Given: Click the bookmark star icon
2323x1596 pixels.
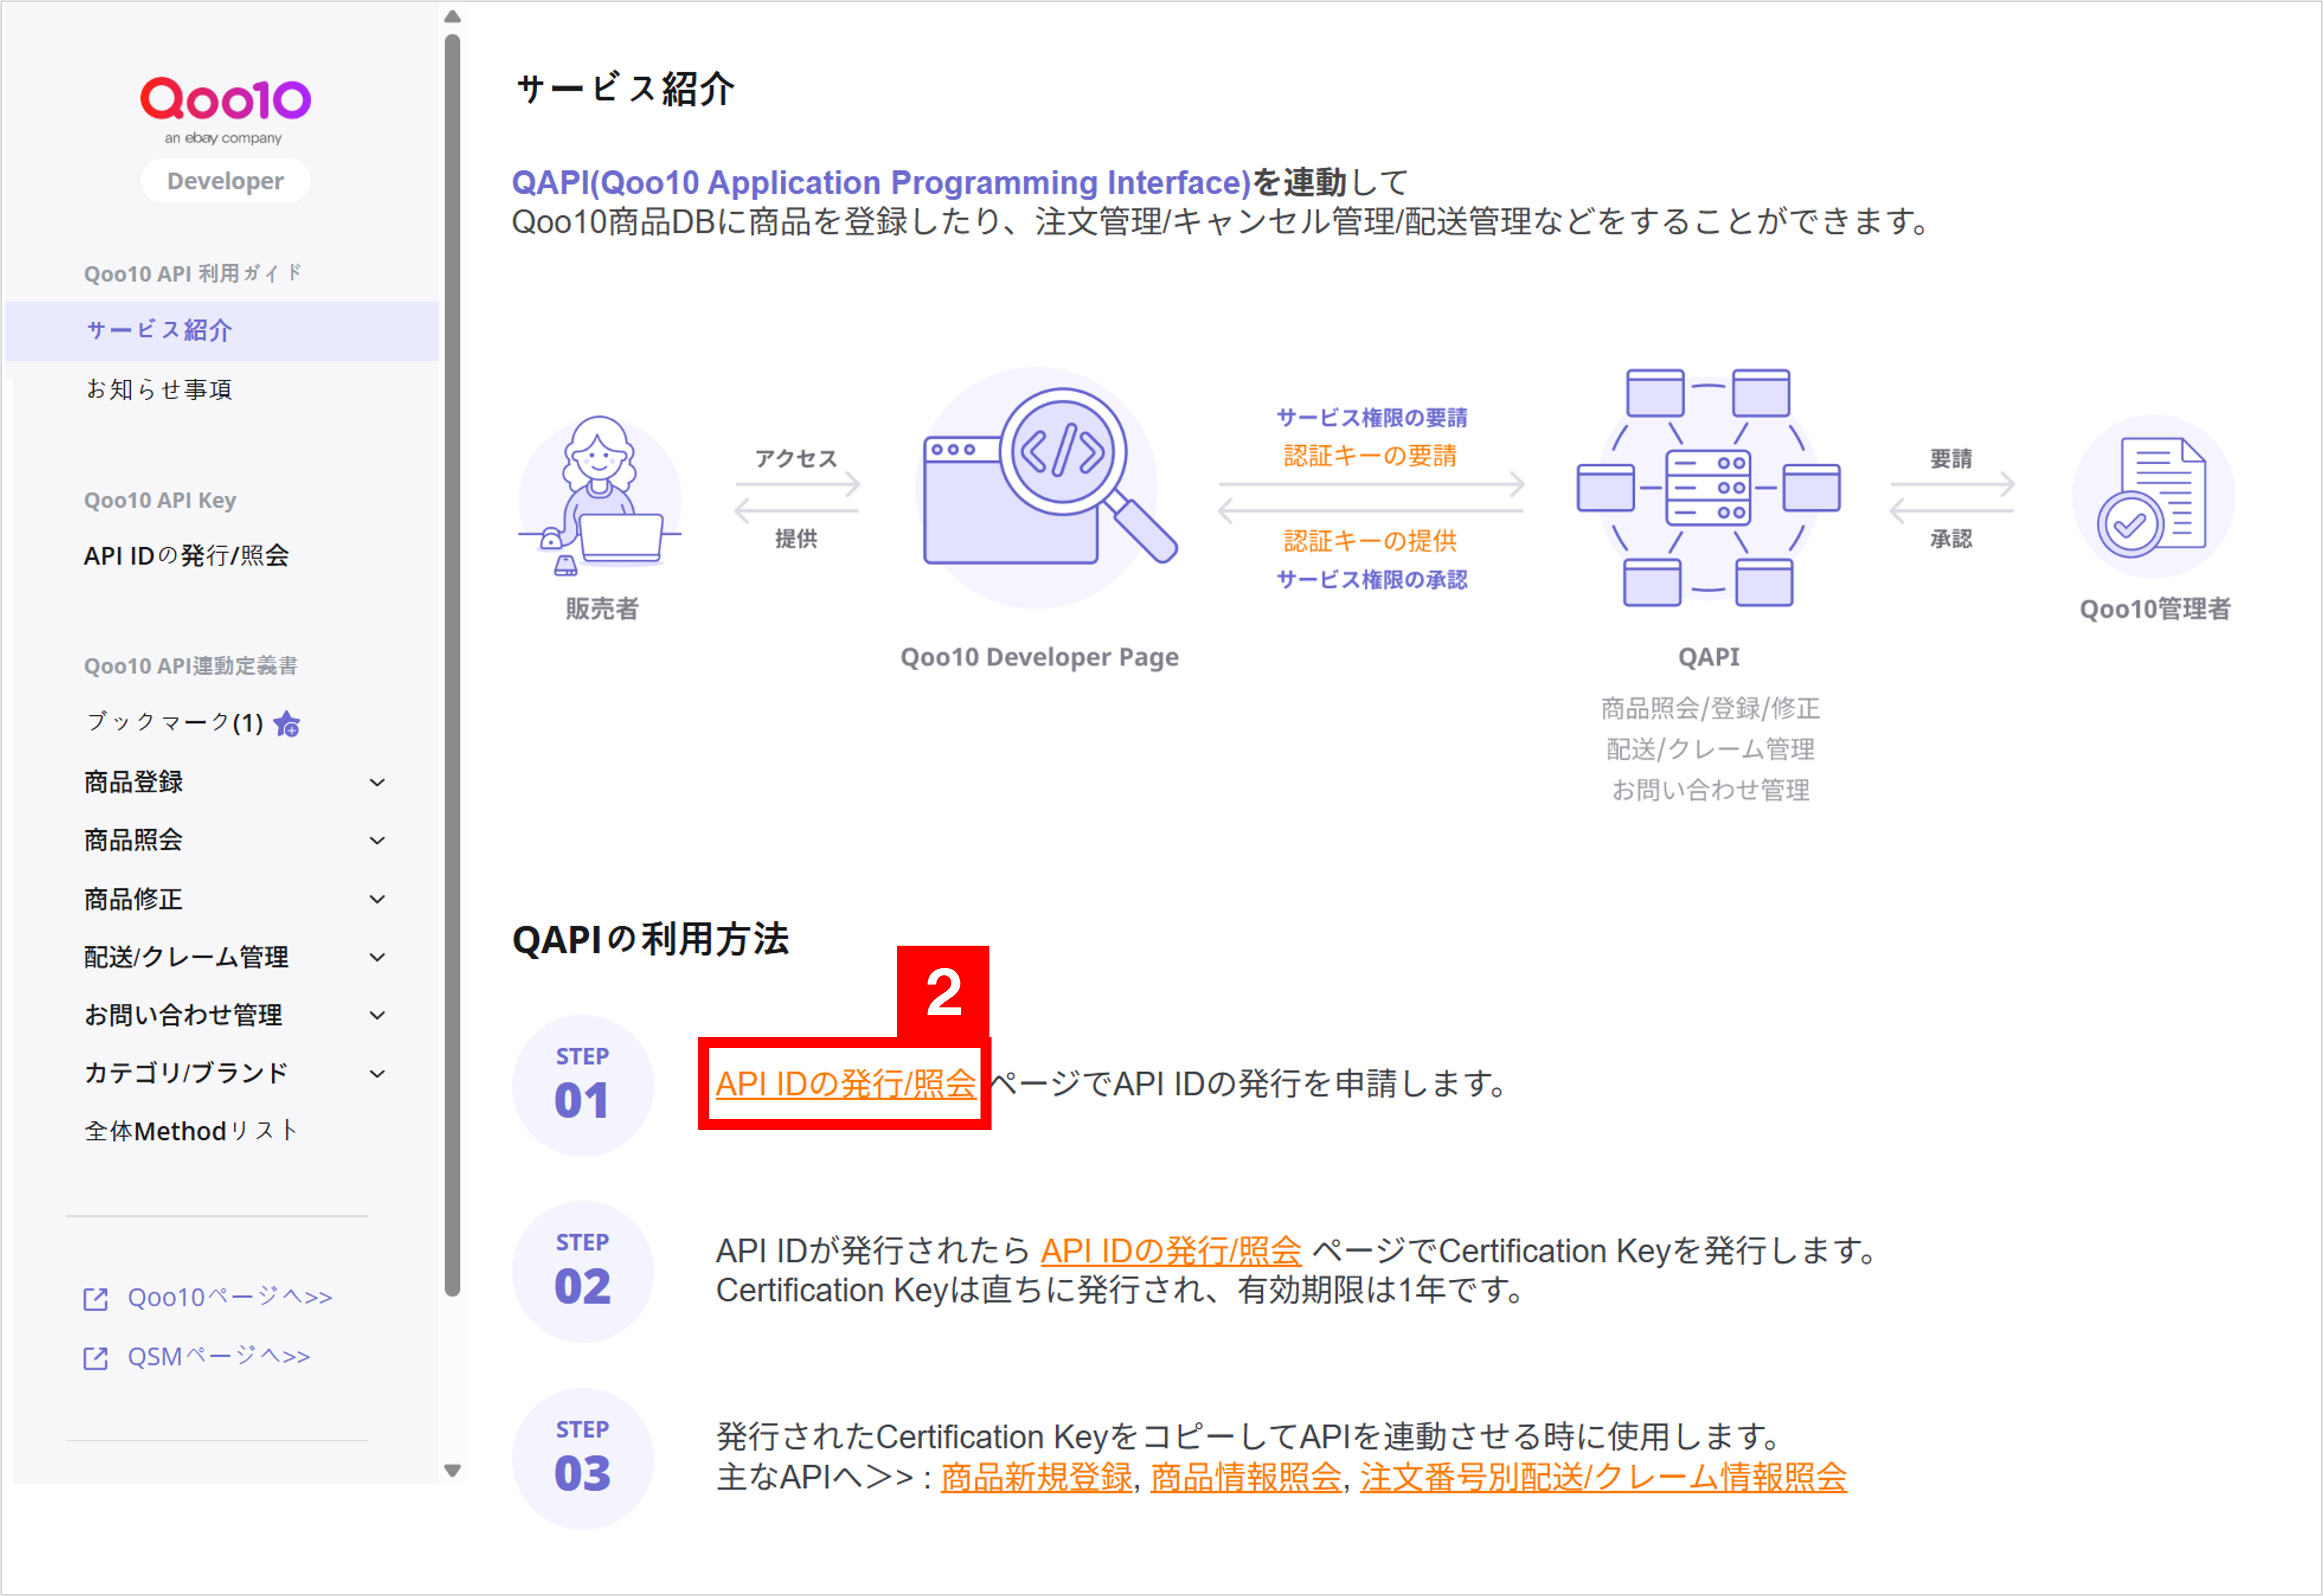Looking at the screenshot, I should (x=287, y=724).
